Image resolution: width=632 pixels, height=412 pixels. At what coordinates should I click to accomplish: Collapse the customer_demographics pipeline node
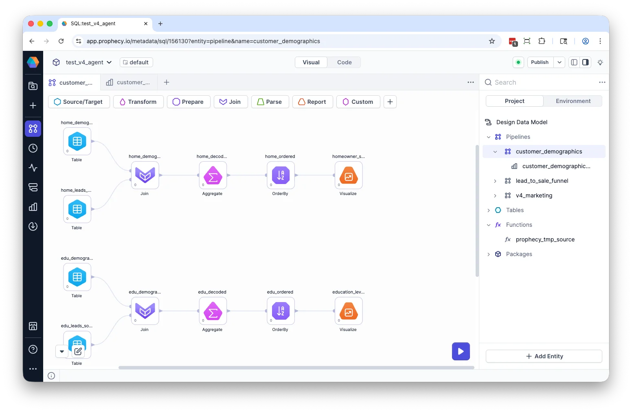pyautogui.click(x=495, y=151)
